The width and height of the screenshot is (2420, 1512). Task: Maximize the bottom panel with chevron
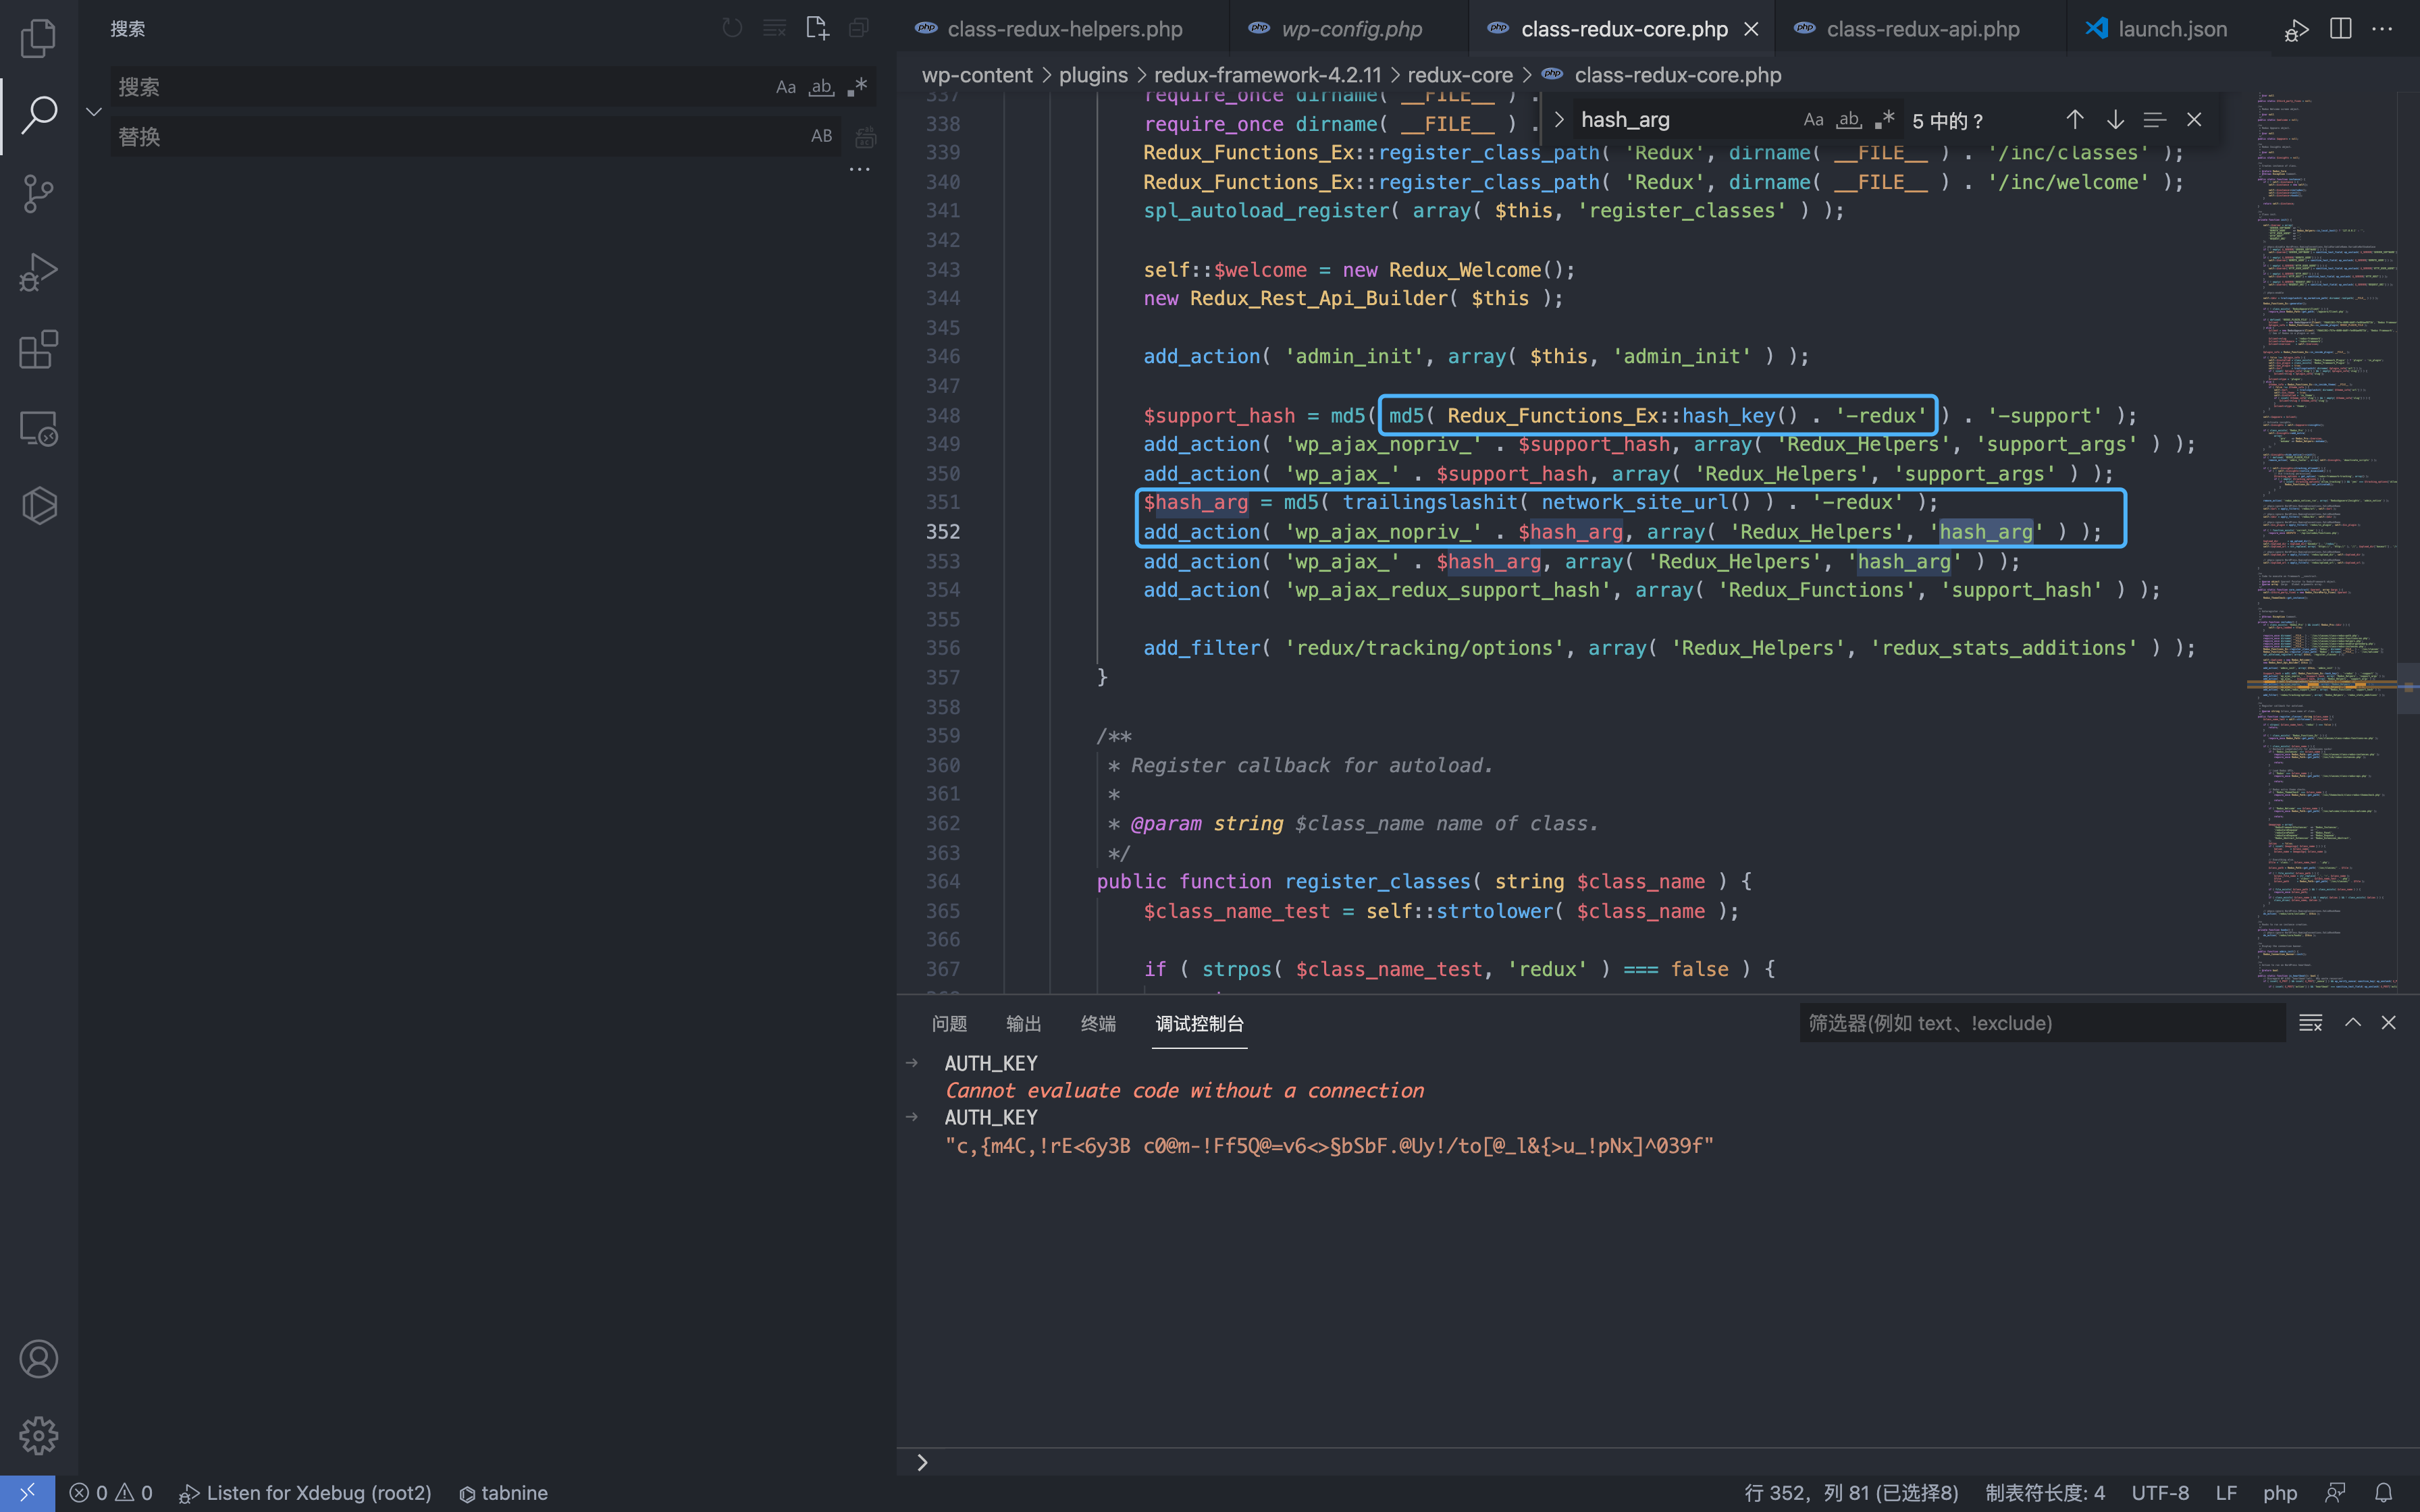click(x=2353, y=1022)
